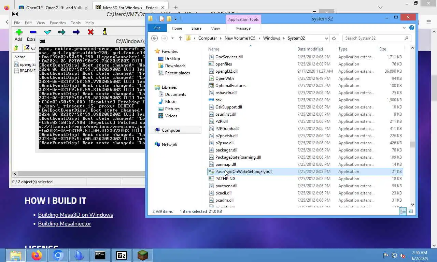
Task: Open Edit menu in 7-Zip
Action: (28, 23)
